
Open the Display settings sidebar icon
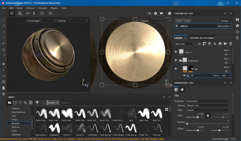(x=238, y=20)
